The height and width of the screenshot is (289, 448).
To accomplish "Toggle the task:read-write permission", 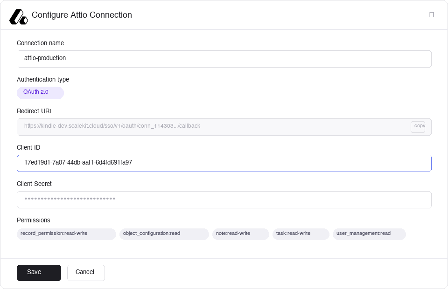I will pos(301,234).
